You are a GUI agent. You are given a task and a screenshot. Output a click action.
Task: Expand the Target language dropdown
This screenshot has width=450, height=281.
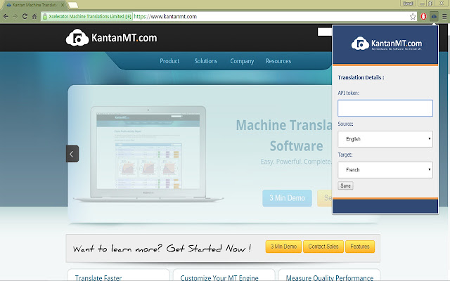(x=385, y=170)
